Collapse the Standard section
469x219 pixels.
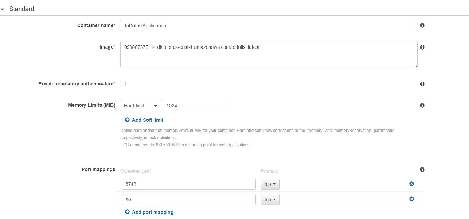pyautogui.click(x=3, y=9)
